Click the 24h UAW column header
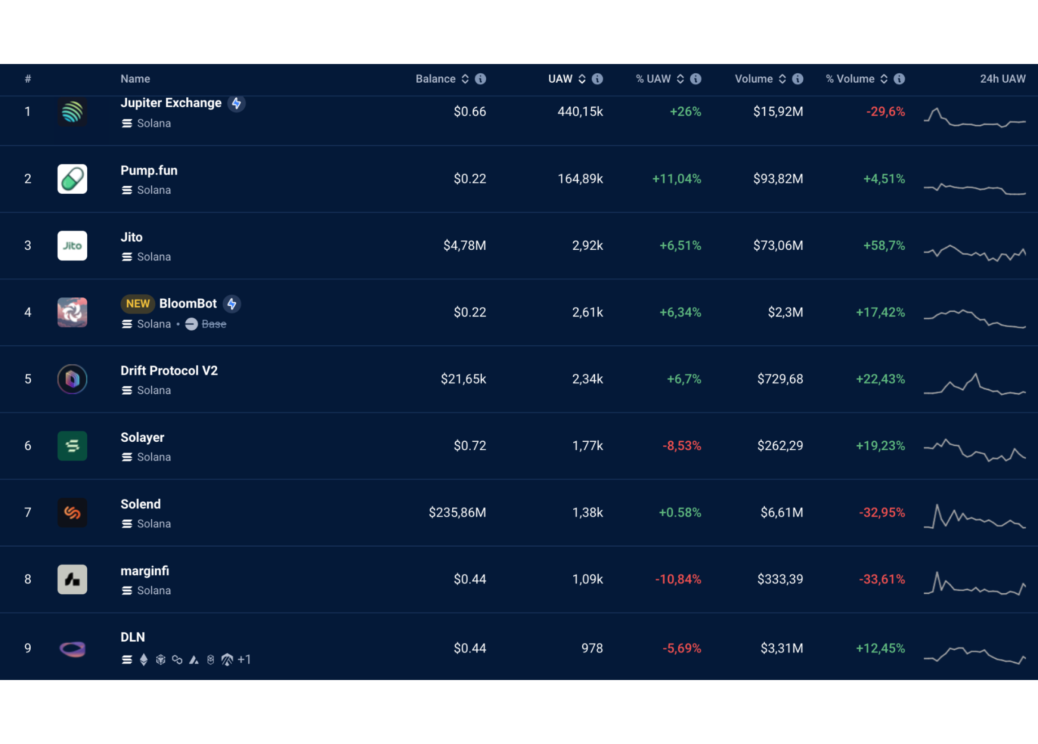 click(1003, 79)
